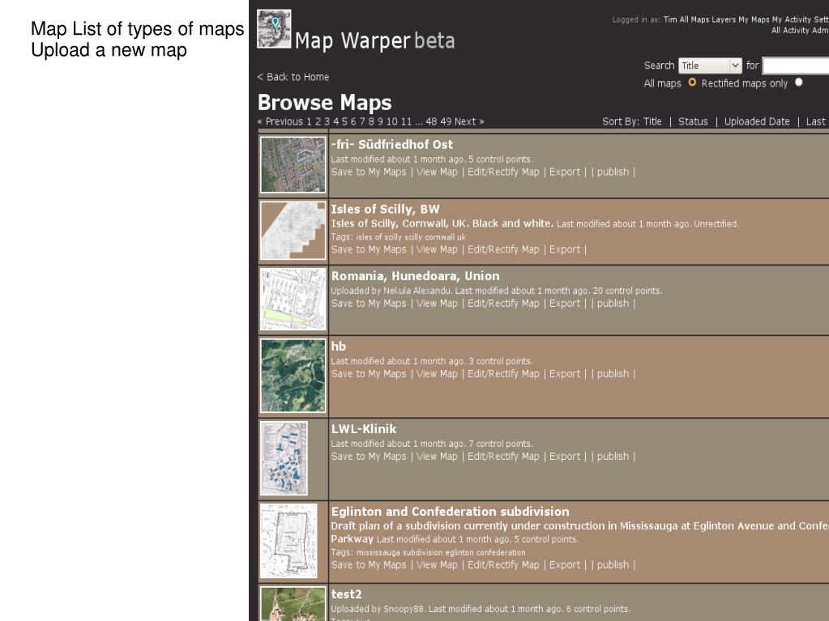The height and width of the screenshot is (621, 829).
Task: Jump to page 5 of maps
Action: 344,121
